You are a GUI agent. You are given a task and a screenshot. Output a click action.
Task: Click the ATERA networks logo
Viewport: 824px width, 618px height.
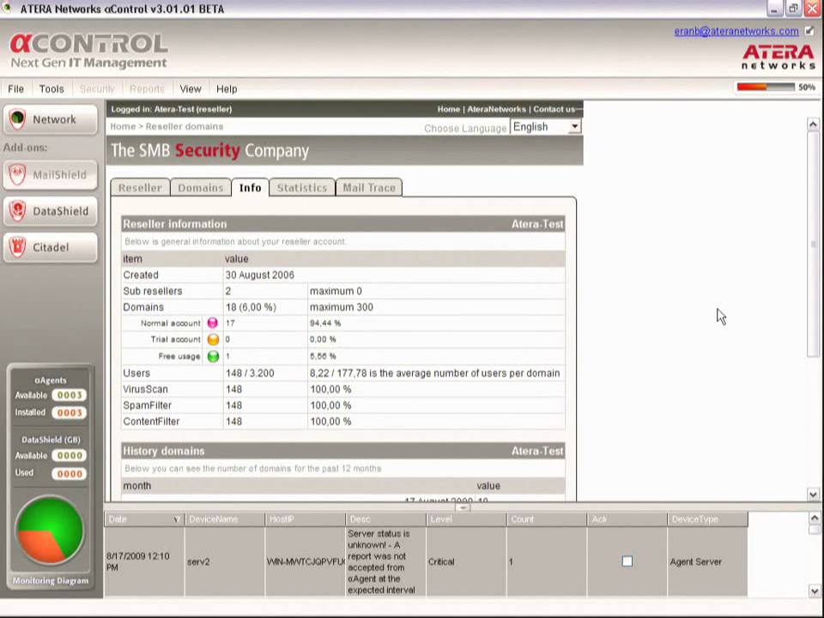[779, 57]
